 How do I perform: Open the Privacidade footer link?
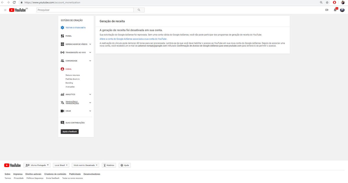pos(19,178)
